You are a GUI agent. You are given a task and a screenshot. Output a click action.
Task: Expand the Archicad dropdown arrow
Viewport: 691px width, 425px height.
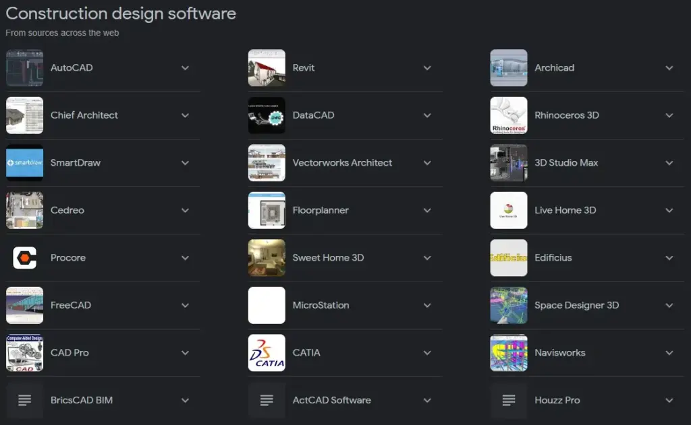tap(669, 68)
